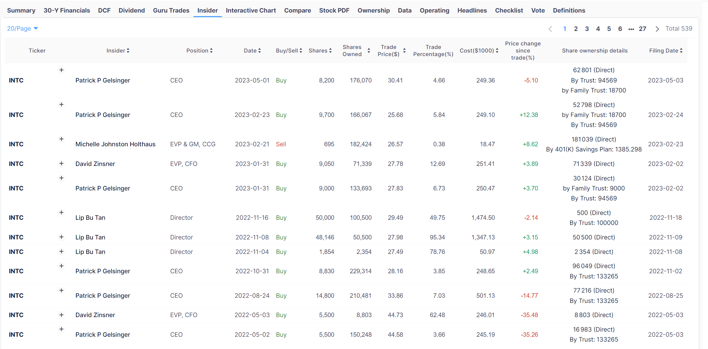708x349 pixels.
Task: Go to page 5
Action: tap(609, 29)
